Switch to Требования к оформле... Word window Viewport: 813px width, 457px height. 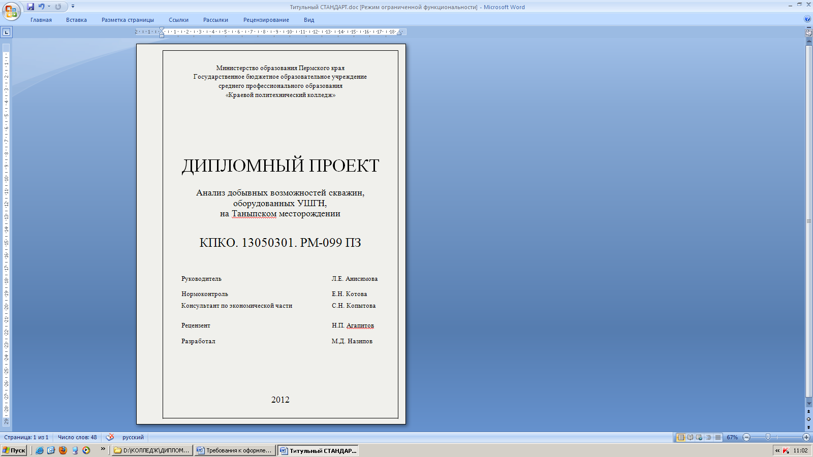tap(234, 450)
